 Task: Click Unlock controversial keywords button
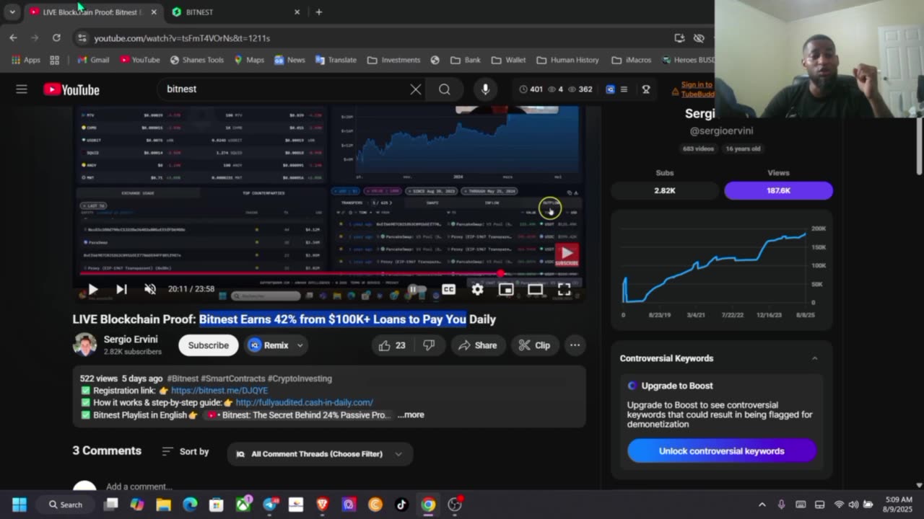[722, 451]
